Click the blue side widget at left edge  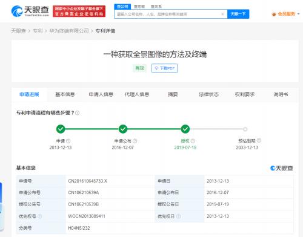click(x=2, y=207)
